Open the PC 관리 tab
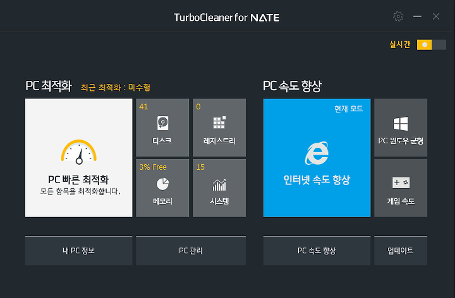Image resolution: width=455 pixels, height=298 pixels. coord(191,251)
